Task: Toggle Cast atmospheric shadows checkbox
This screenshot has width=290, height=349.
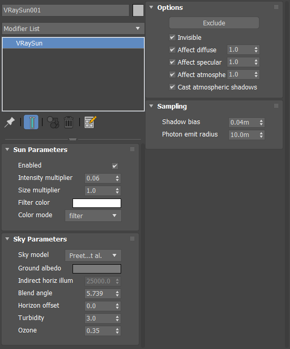Action: coord(172,87)
